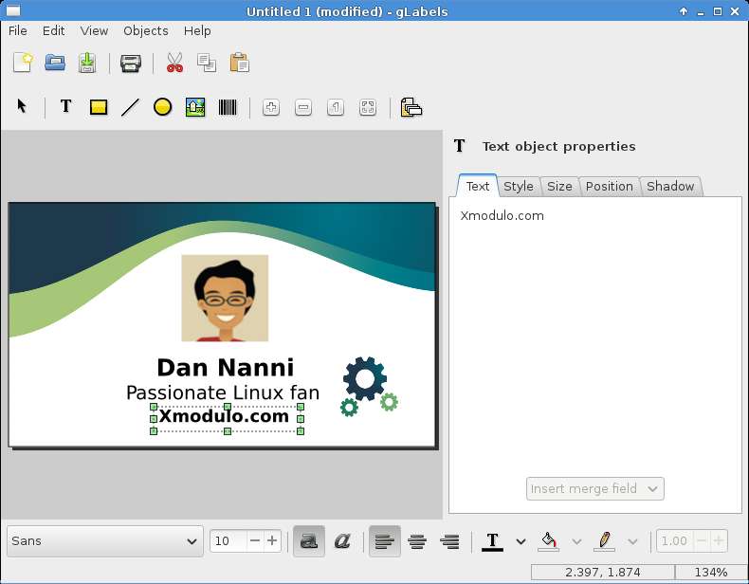The height and width of the screenshot is (584, 749).
Task: Select the Text tool in toolbar
Action: tap(66, 107)
